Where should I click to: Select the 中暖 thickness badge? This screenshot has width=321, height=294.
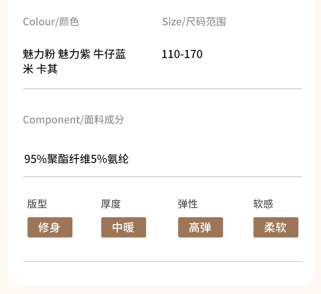point(123,227)
